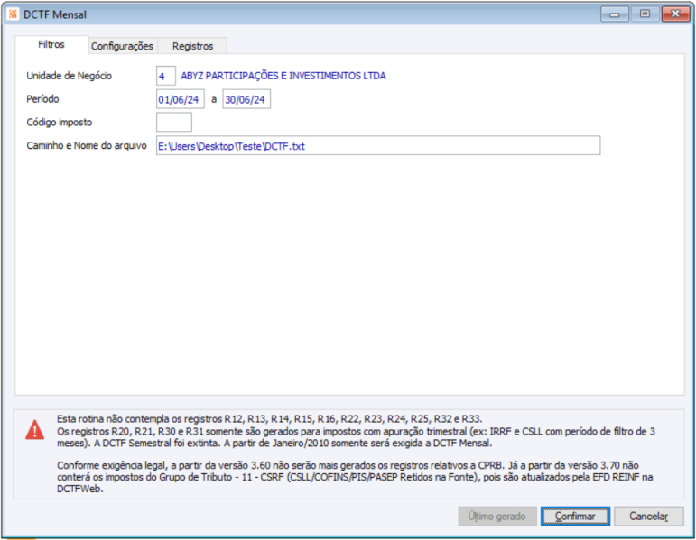Viewport: 696px width, 540px height.
Task: Click the paragraph starting 'Conforme exigência legal'
Action: tap(355, 477)
